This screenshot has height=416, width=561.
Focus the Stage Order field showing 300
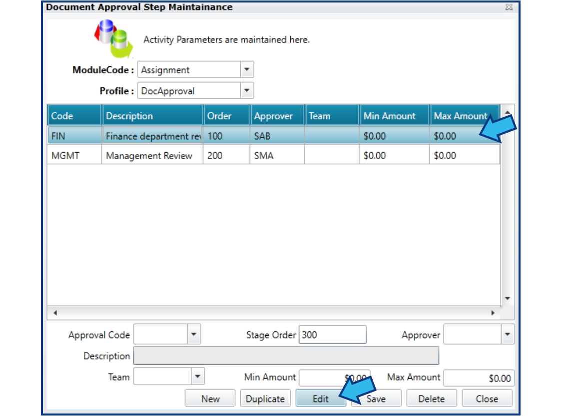[x=332, y=335]
